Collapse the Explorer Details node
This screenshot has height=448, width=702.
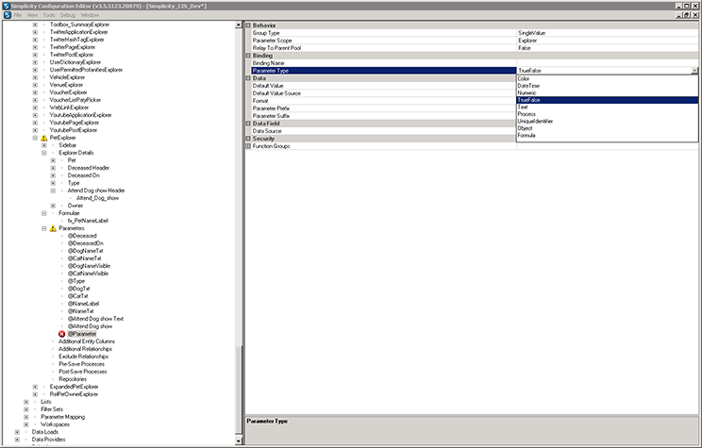click(x=43, y=153)
